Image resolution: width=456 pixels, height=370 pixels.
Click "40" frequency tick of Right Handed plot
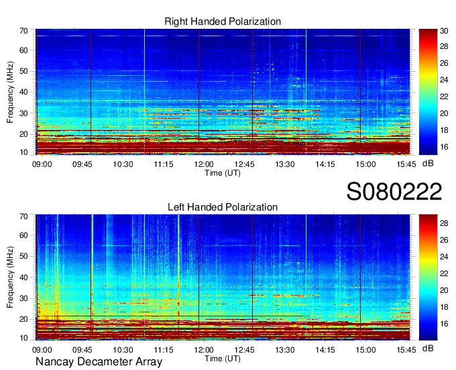coord(23,92)
